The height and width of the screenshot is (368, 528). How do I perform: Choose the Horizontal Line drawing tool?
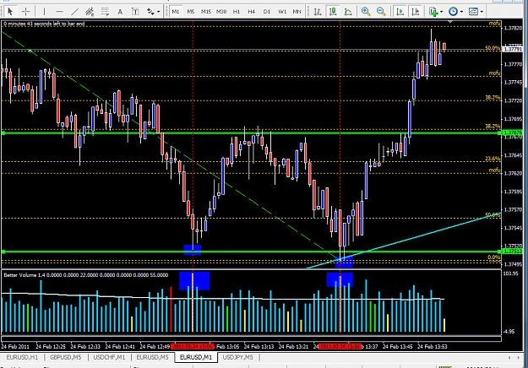pos(60,12)
